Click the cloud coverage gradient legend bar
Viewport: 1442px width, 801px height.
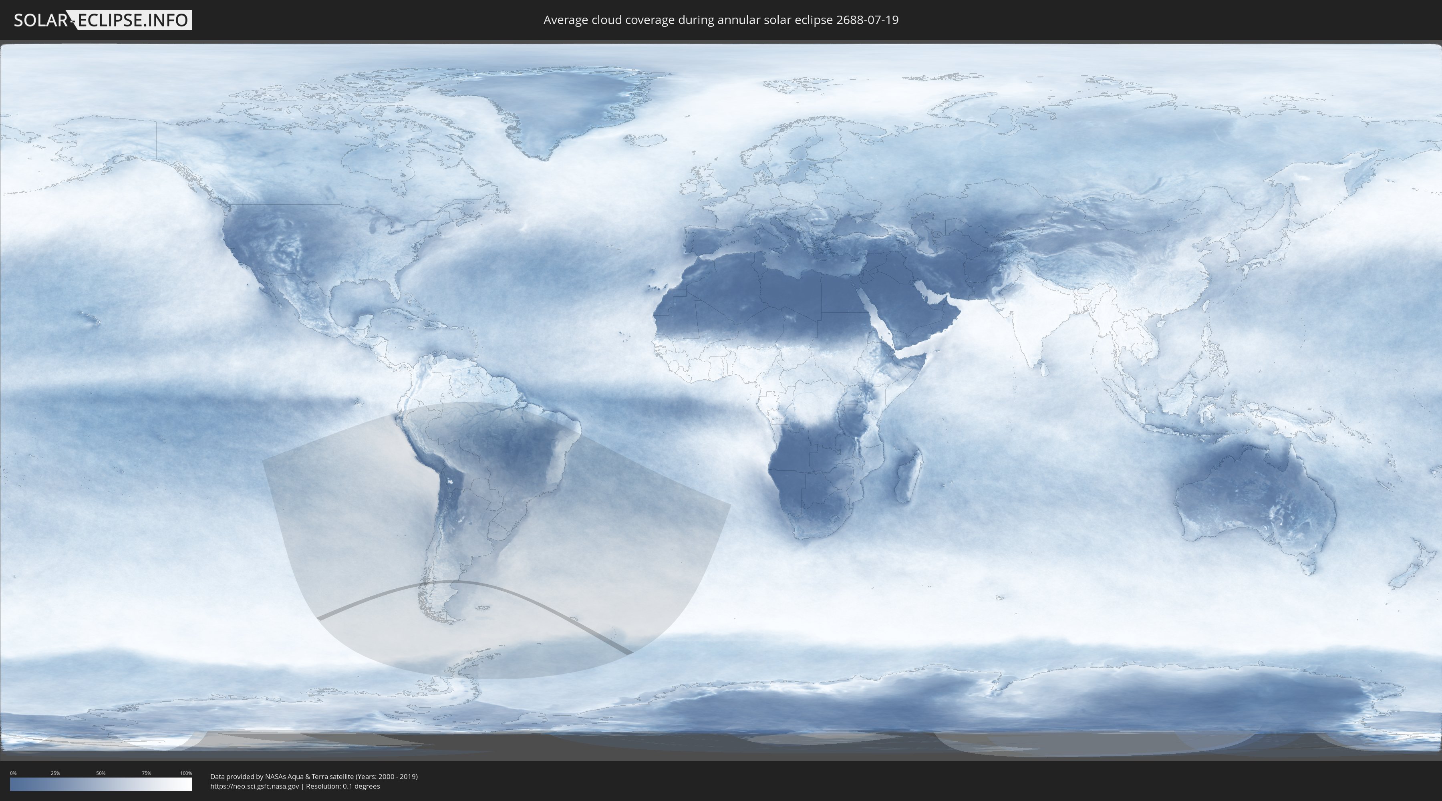tap(101, 784)
